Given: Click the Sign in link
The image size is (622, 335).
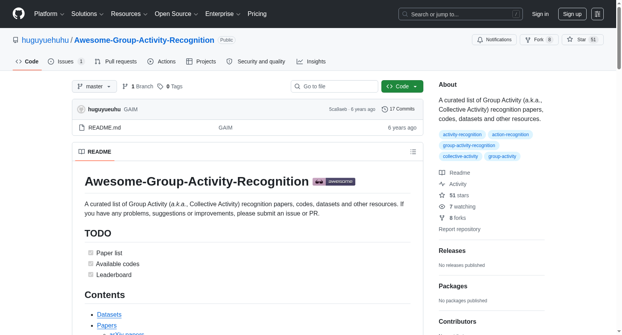Looking at the screenshot, I should point(540,14).
